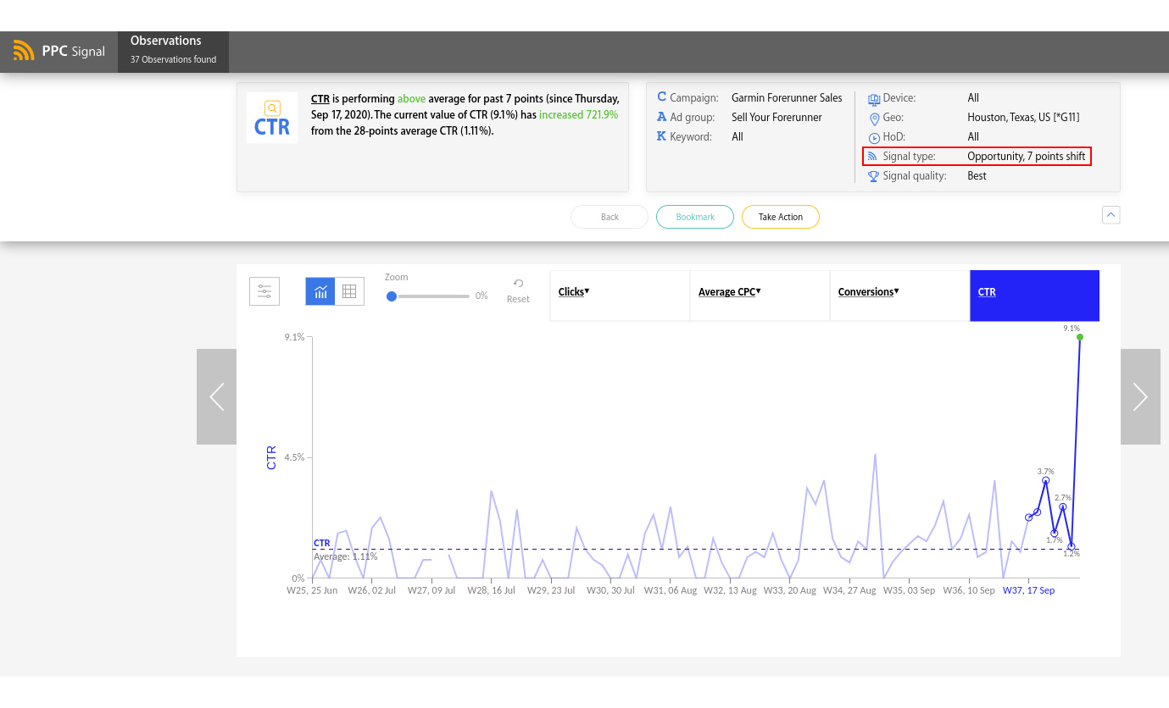
Task: Click the Keyword K icon
Action: (x=662, y=136)
